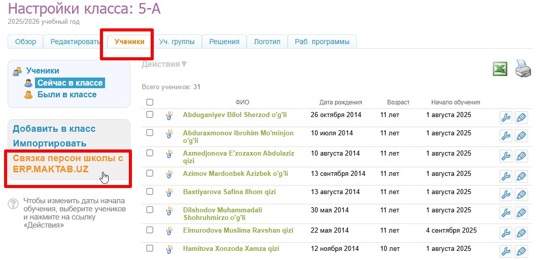Click pencil edit icon for Axmedjonova E'zozaxon

tap(522, 157)
